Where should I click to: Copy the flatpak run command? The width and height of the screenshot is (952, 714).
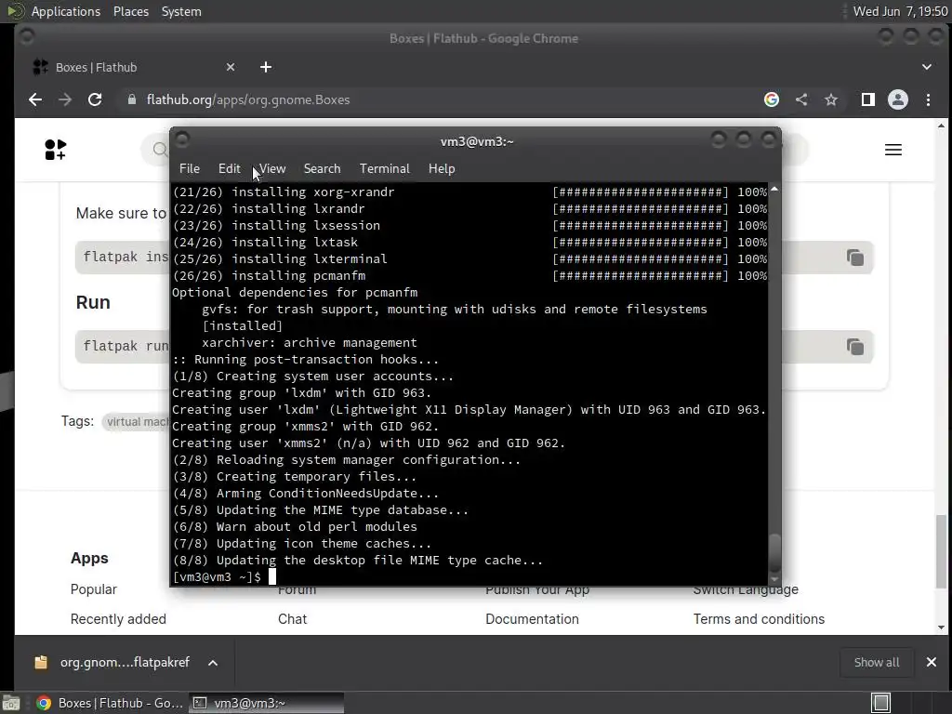coord(855,347)
